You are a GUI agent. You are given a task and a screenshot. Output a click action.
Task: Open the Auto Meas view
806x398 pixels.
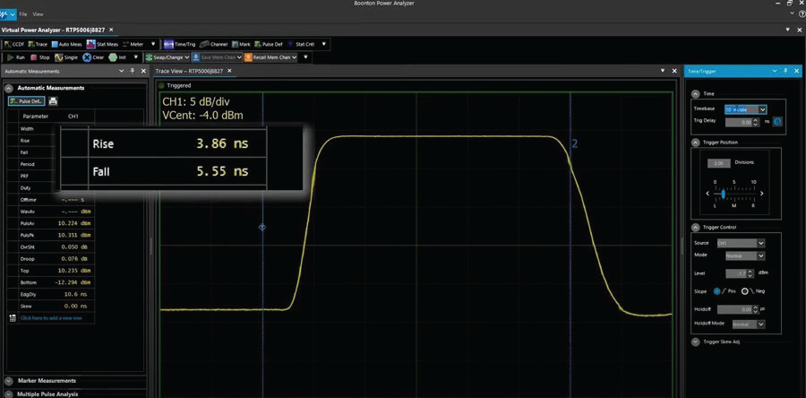(72, 43)
